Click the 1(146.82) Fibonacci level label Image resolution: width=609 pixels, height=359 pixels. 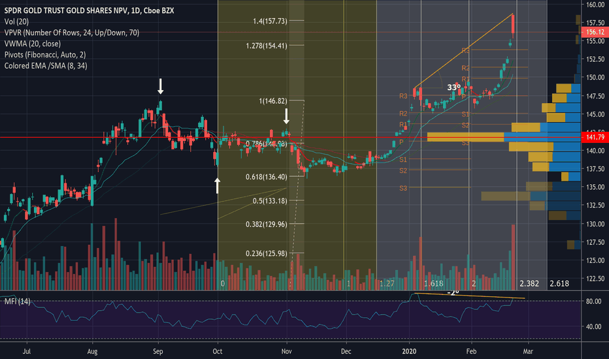click(273, 101)
